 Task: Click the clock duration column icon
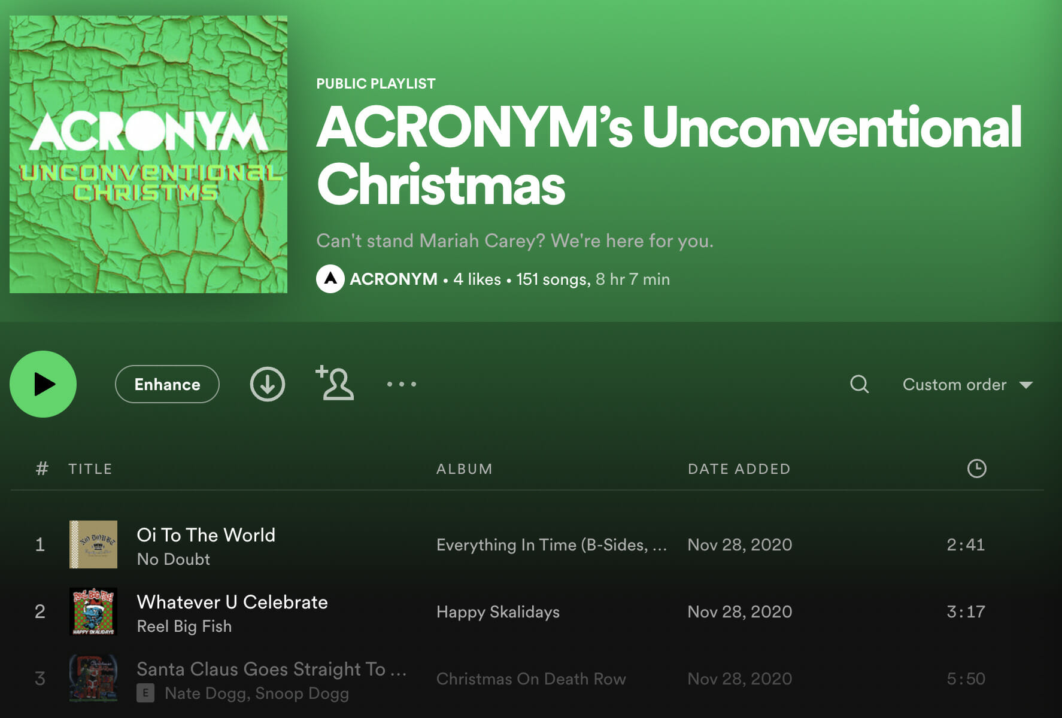click(x=976, y=468)
